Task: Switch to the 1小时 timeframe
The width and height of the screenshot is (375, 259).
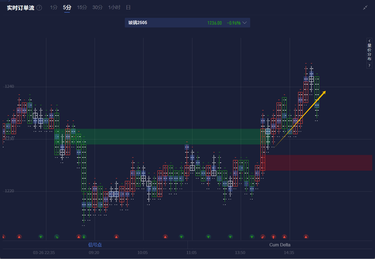Action: click(x=114, y=7)
